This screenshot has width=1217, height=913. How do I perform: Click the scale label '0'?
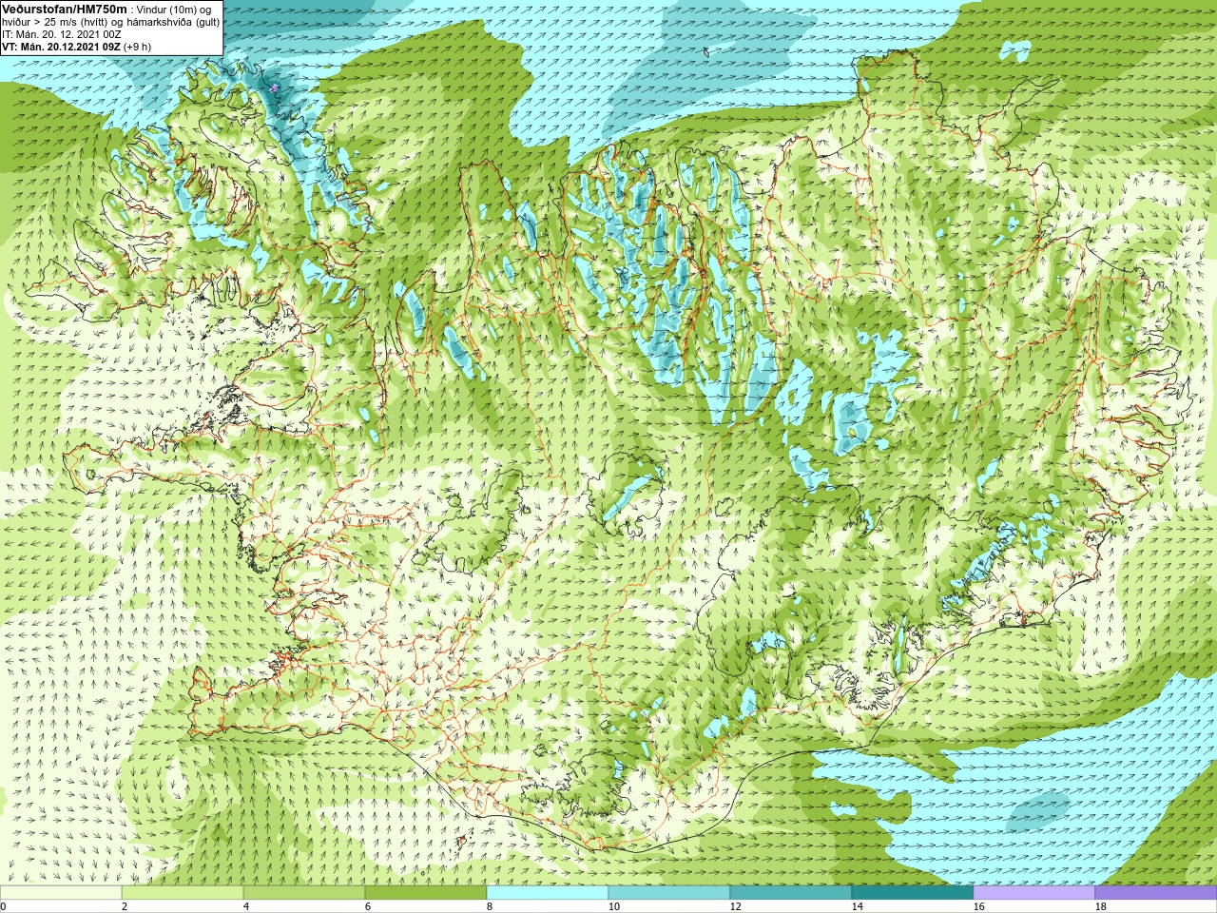tap(4, 906)
